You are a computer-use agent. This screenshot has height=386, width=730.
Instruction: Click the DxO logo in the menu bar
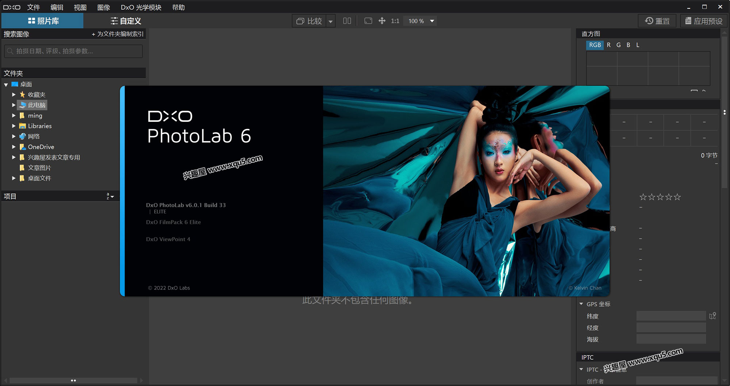click(x=12, y=7)
